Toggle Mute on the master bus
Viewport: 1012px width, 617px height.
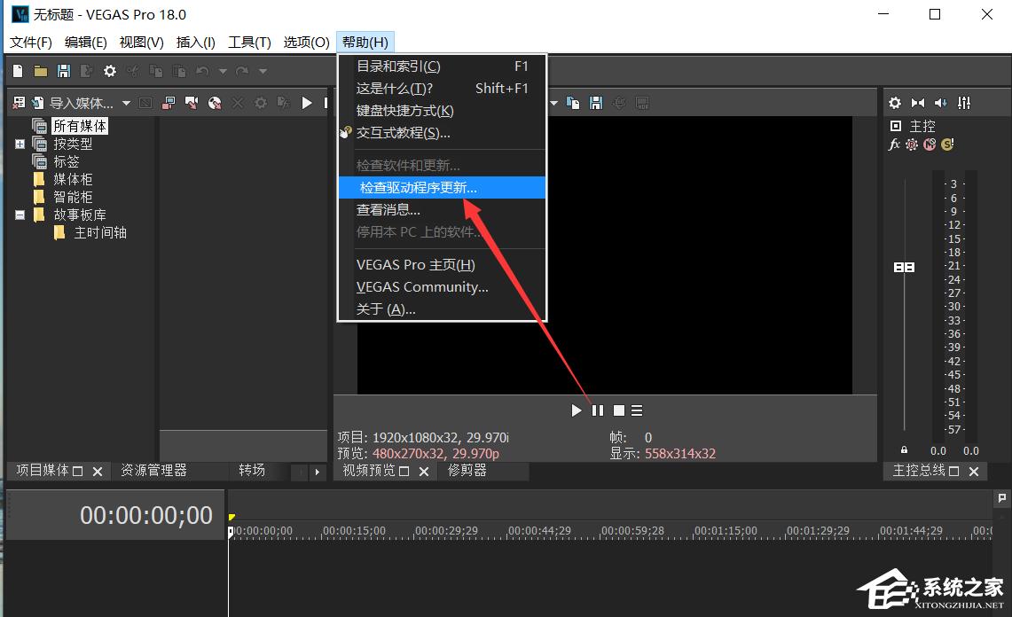point(930,144)
